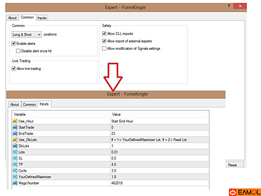
Task: Click the EndTrade integer variable icon
Action: click(15, 133)
